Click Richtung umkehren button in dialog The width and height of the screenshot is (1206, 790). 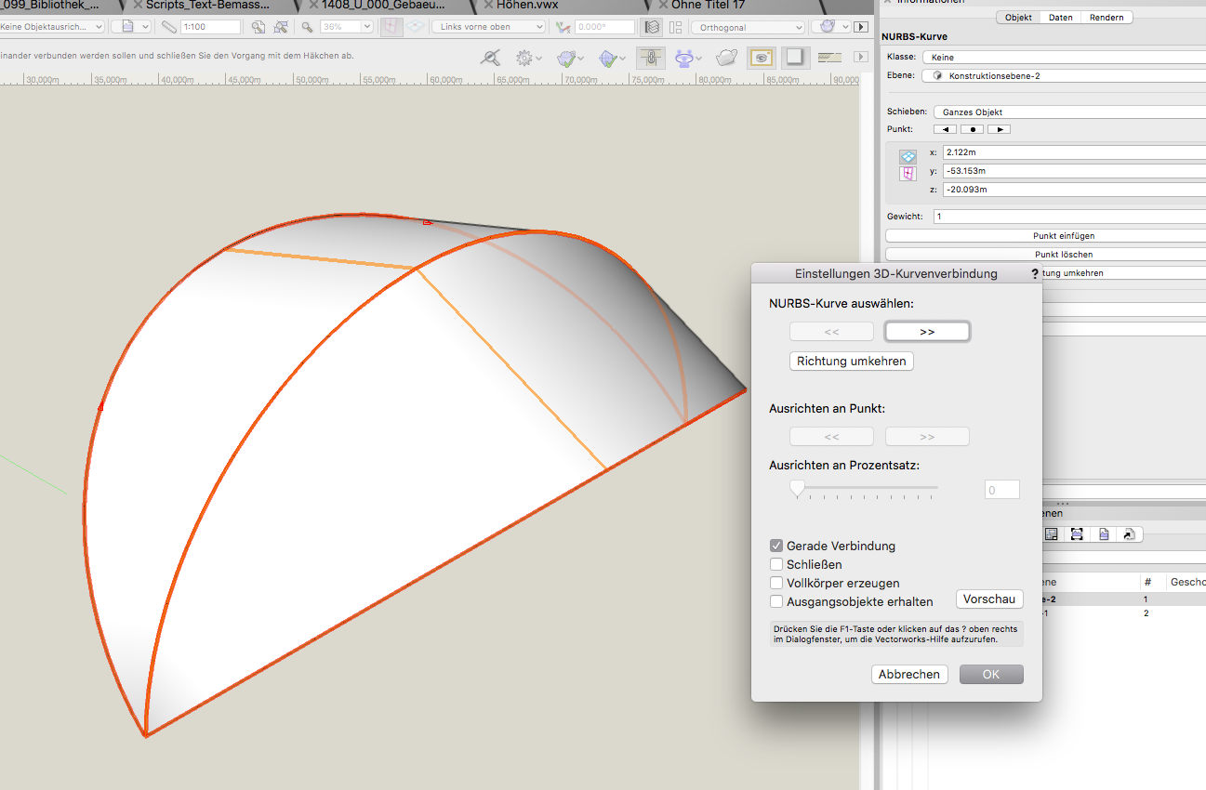point(852,362)
